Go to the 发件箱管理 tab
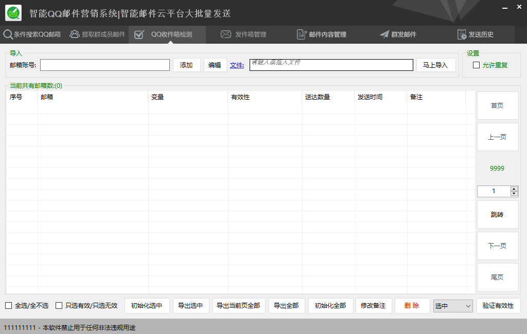The height and width of the screenshot is (334, 527). [243, 34]
